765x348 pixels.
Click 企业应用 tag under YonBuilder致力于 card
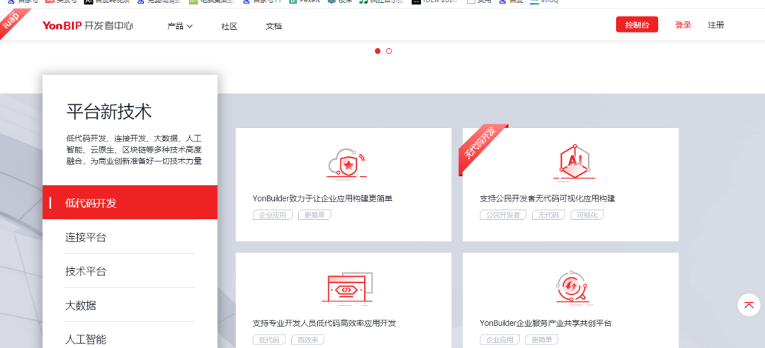[272, 215]
